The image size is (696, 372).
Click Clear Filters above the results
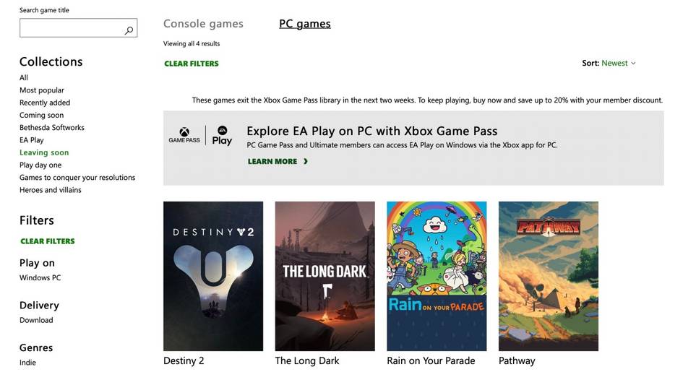192,64
